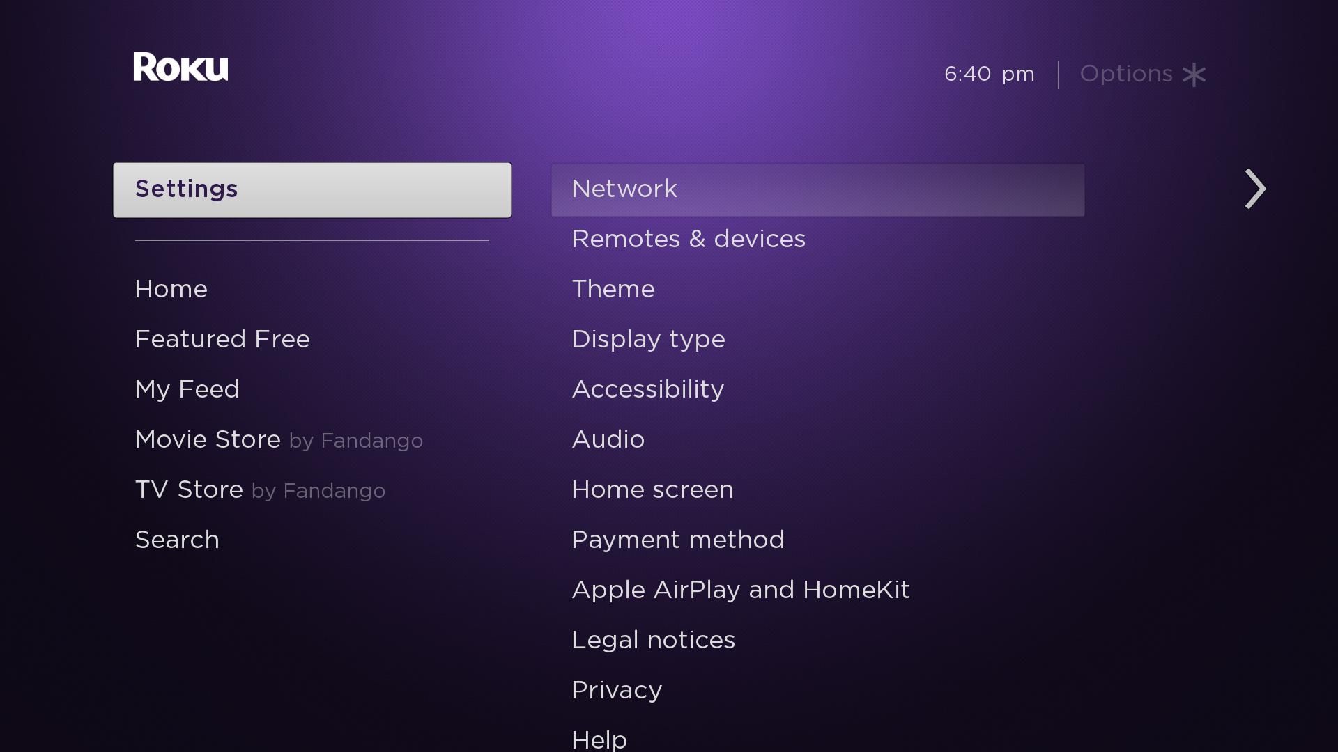The image size is (1338, 752).
Task: Click Privacy settings option
Action: coord(617,689)
